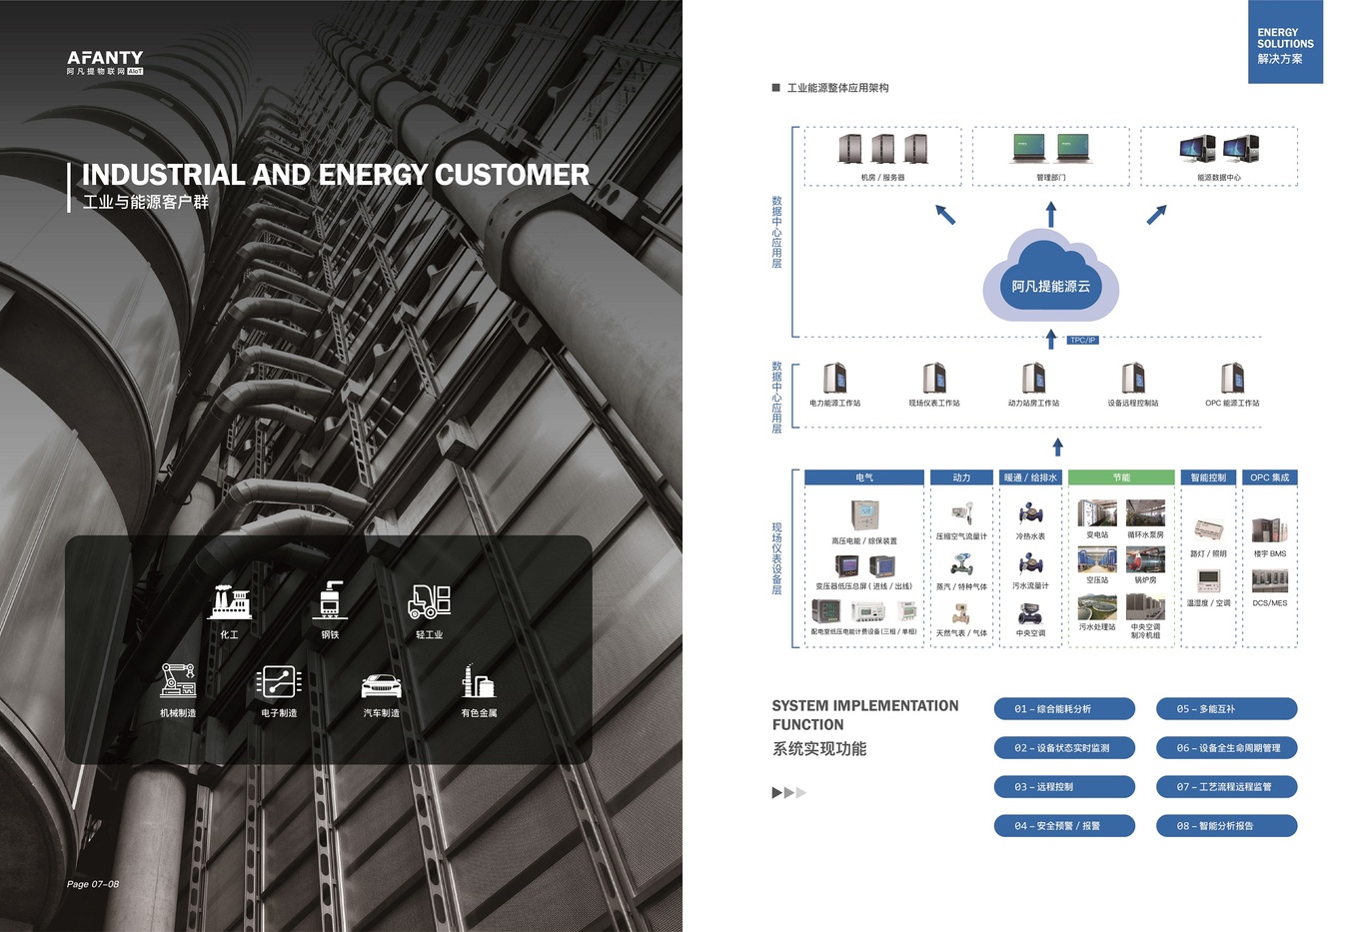The width and height of the screenshot is (1365, 932).
Task: Click the 机房 / 服务器 server towers image
Action: [x=883, y=149]
